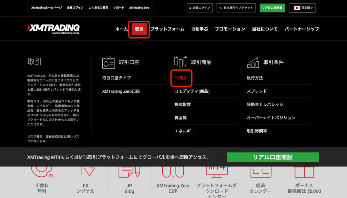Image resolution: width=347 pixels, height=198 pixels.
Task: Open the 会員ログイン text link in top bar
Action: (x=75, y=8)
